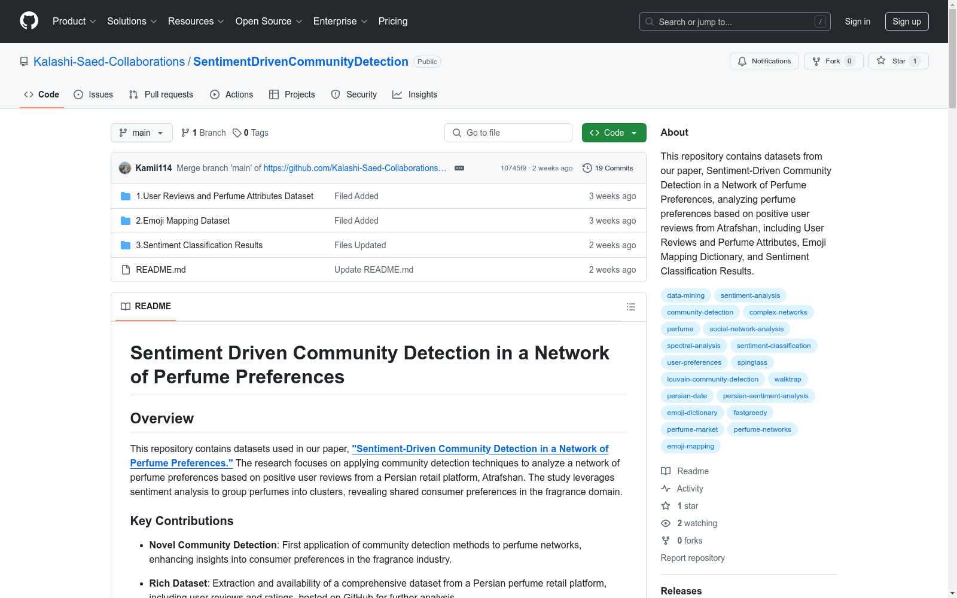Open the Kamii114 author name link
The height and width of the screenshot is (598, 957).
point(154,168)
